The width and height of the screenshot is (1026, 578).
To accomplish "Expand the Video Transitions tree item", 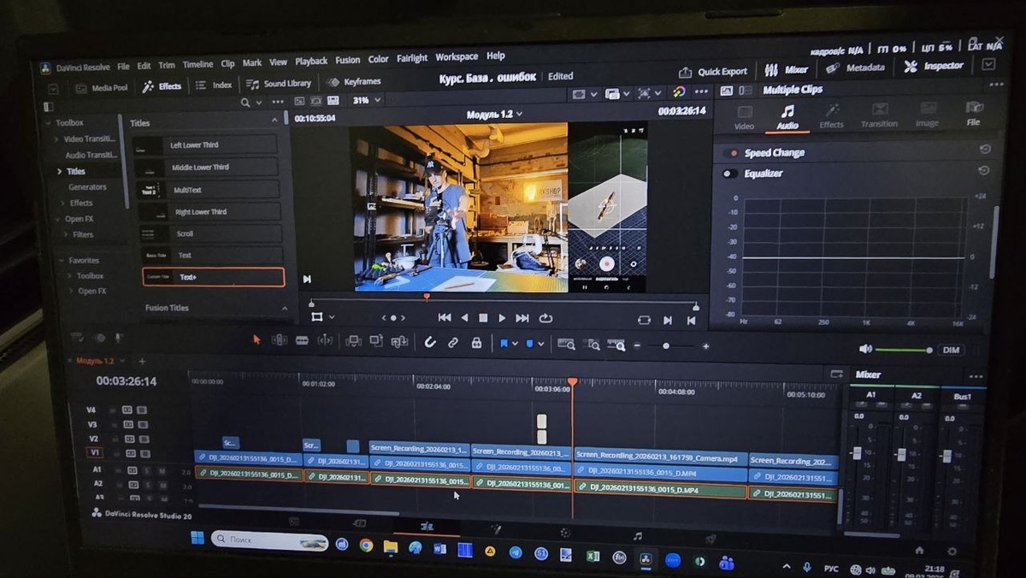I will click(58, 139).
